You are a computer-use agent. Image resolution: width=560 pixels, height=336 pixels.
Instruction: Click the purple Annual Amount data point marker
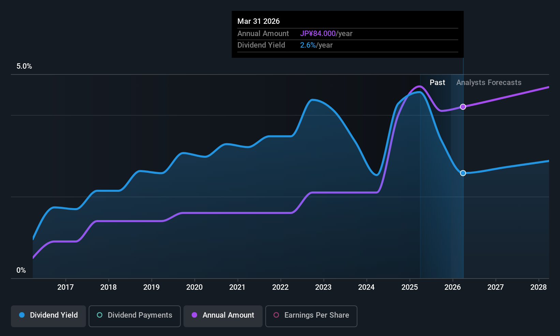[x=463, y=107]
